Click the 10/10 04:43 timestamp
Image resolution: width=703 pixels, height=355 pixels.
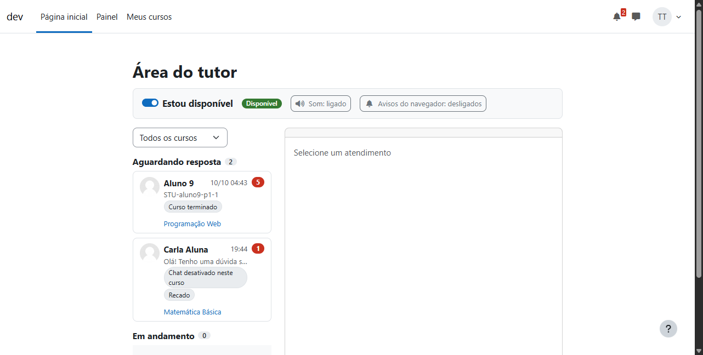[x=229, y=182]
